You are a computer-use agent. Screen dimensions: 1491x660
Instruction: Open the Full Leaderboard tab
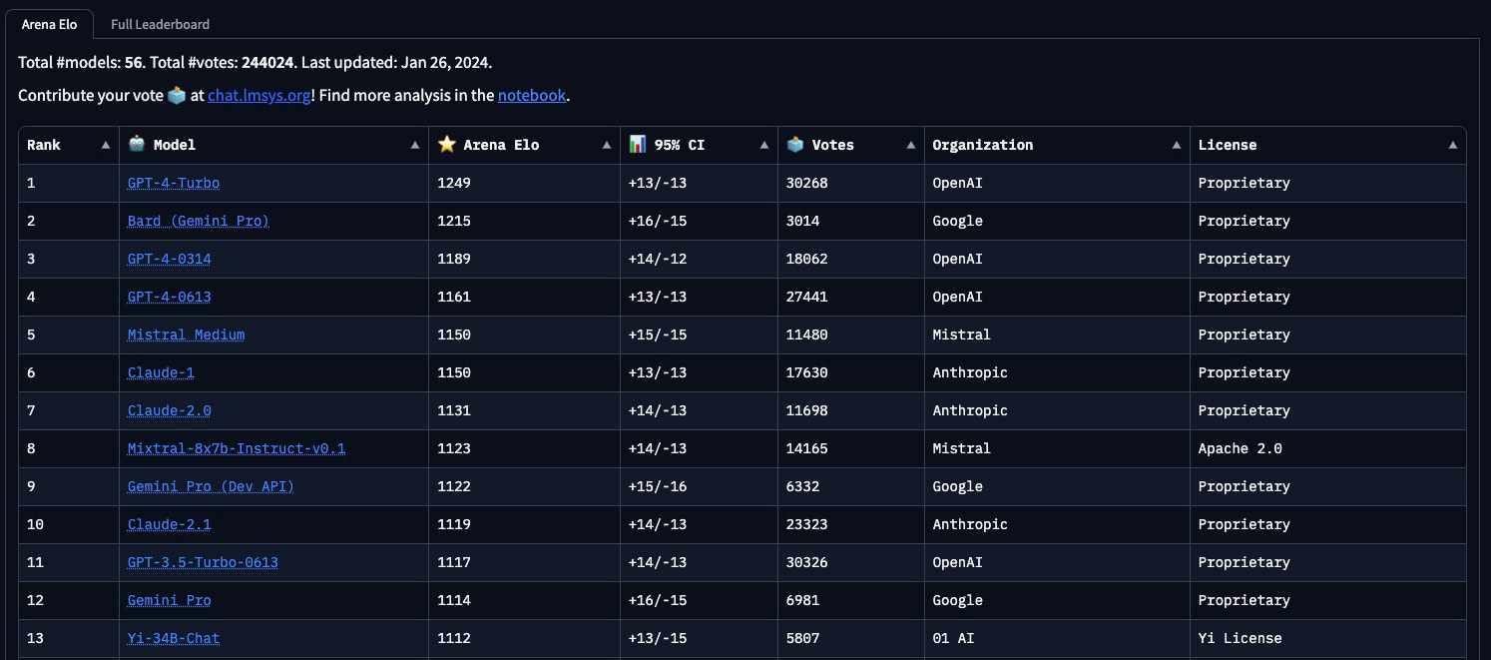160,24
